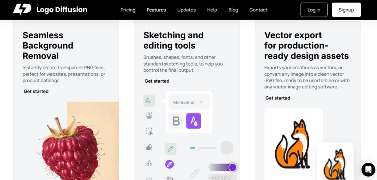
Task: Click Get started under Vector export
Action: pos(278,98)
